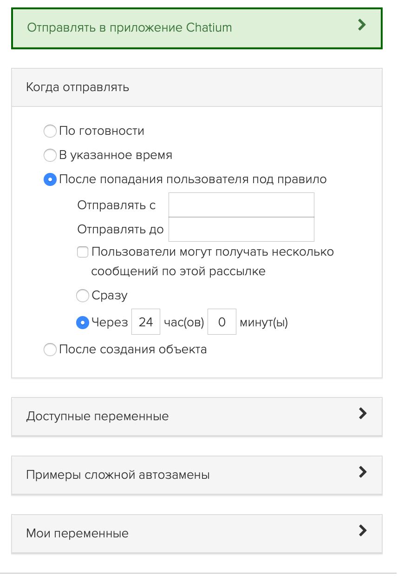Choose В указанное время radio button
404x582 pixels.
50,155
